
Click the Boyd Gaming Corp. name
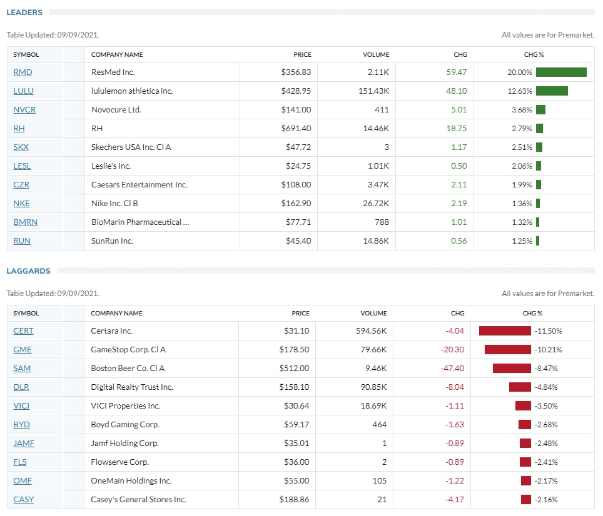pos(125,425)
